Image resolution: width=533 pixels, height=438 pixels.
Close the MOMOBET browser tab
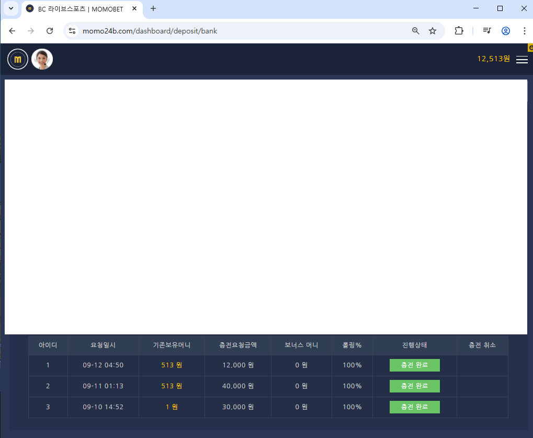tap(134, 9)
